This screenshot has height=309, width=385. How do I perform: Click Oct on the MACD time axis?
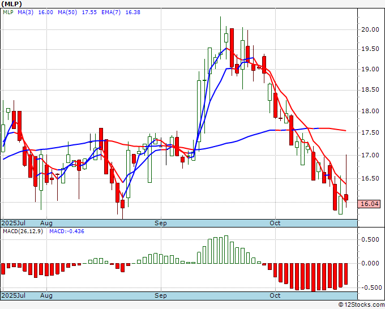275,295
